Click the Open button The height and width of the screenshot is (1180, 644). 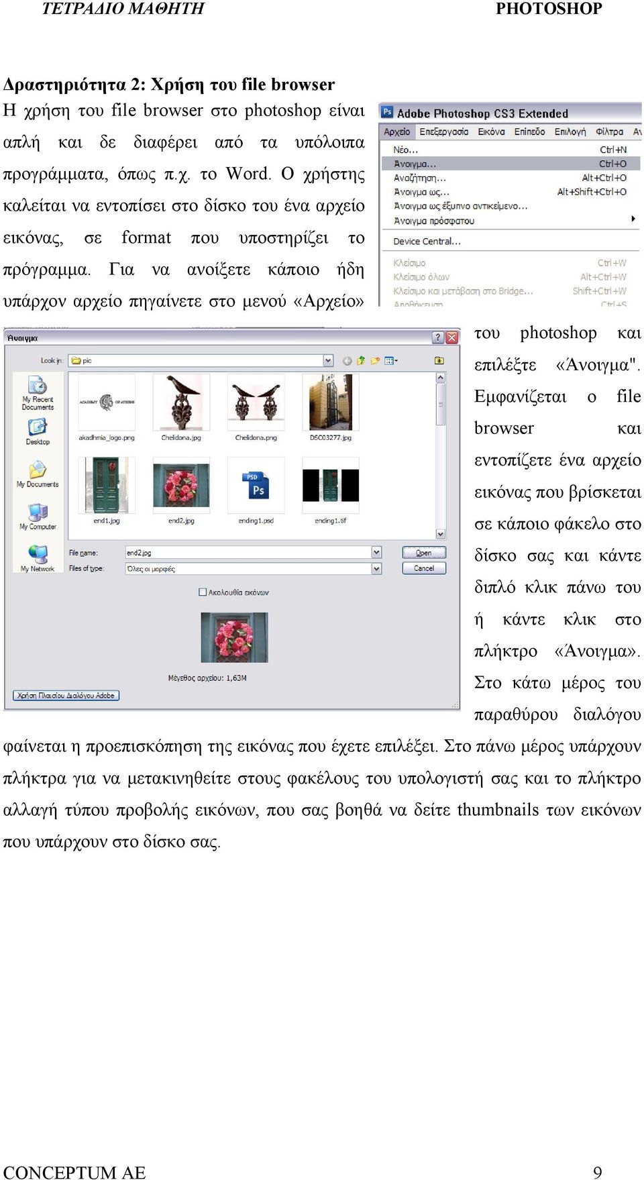(x=424, y=553)
